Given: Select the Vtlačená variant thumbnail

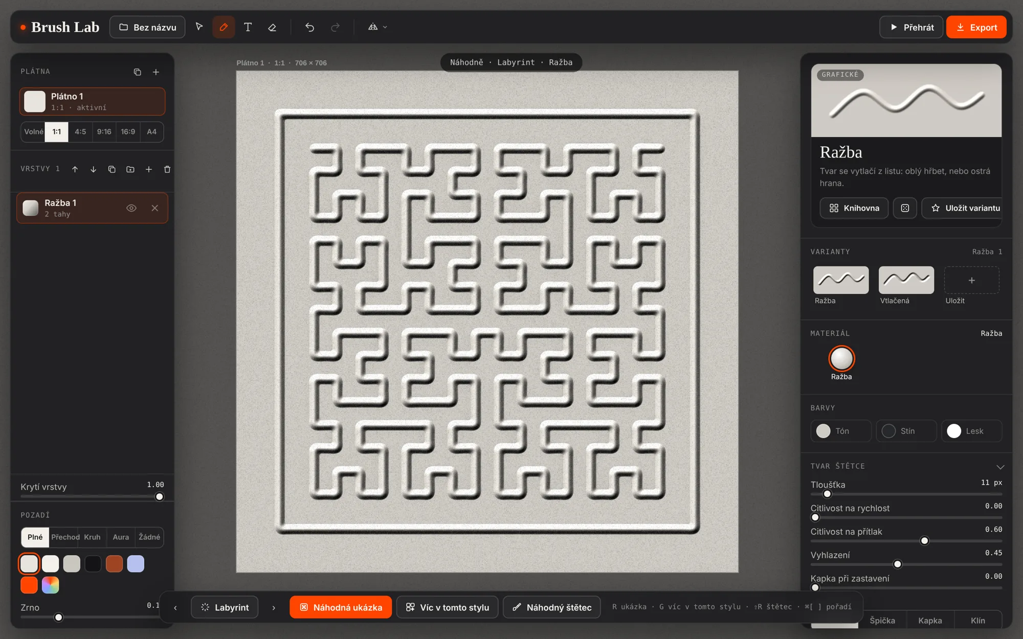Looking at the screenshot, I should tap(906, 280).
